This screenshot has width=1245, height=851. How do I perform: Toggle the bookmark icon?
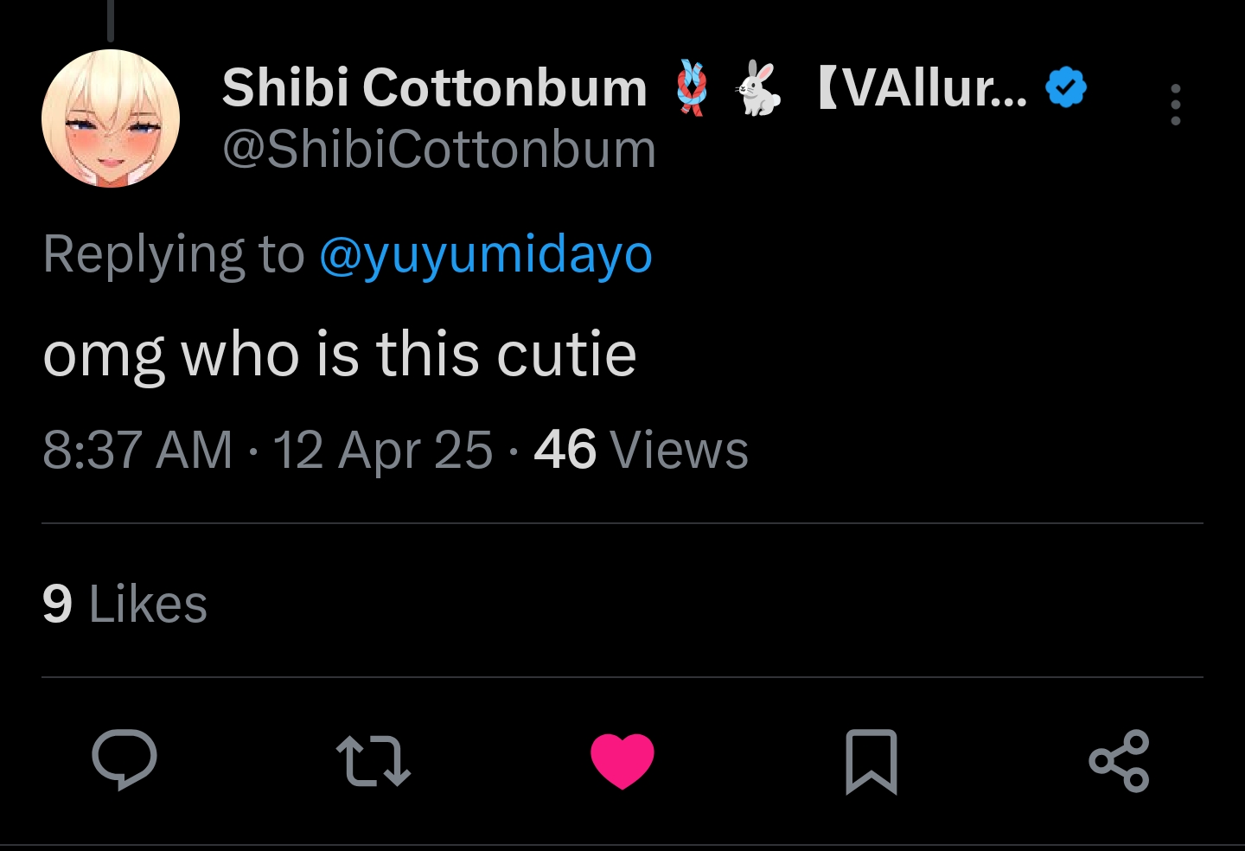[871, 761]
